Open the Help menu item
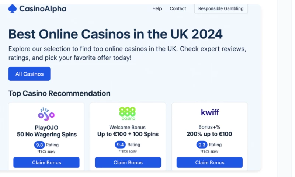Viewport: 295px width, 177px height. point(157,8)
